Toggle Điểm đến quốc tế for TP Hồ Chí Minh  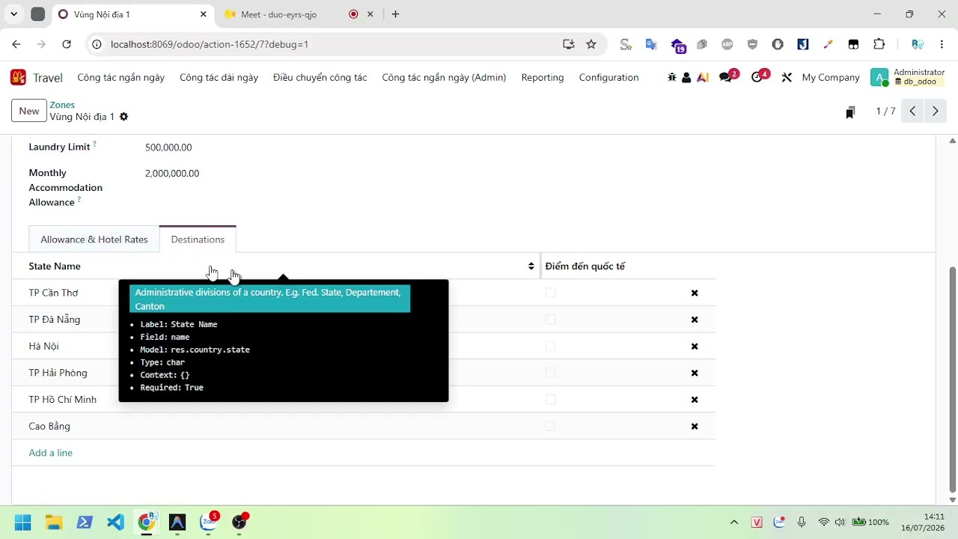pyautogui.click(x=551, y=400)
